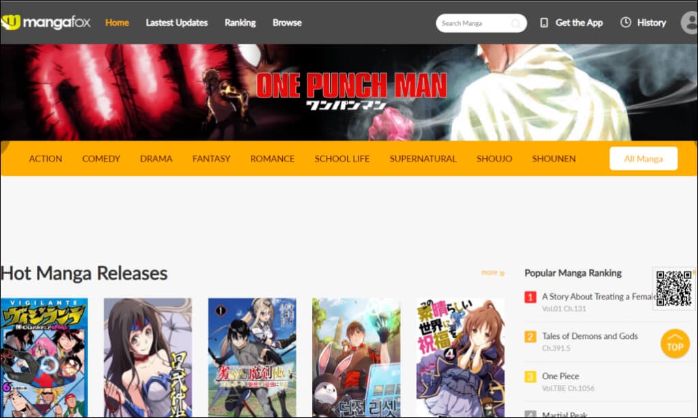Open the Konosuba volume 4 cover
The width and height of the screenshot is (698, 418).
click(x=460, y=357)
